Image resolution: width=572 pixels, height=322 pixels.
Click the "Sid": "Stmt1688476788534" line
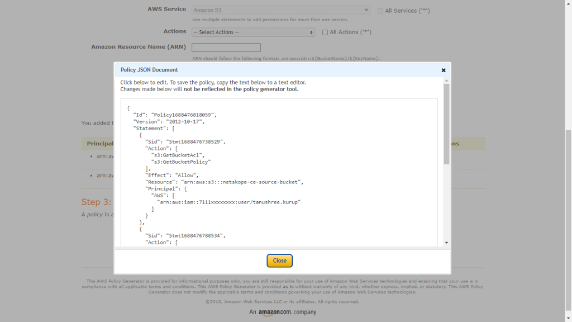pos(185,235)
